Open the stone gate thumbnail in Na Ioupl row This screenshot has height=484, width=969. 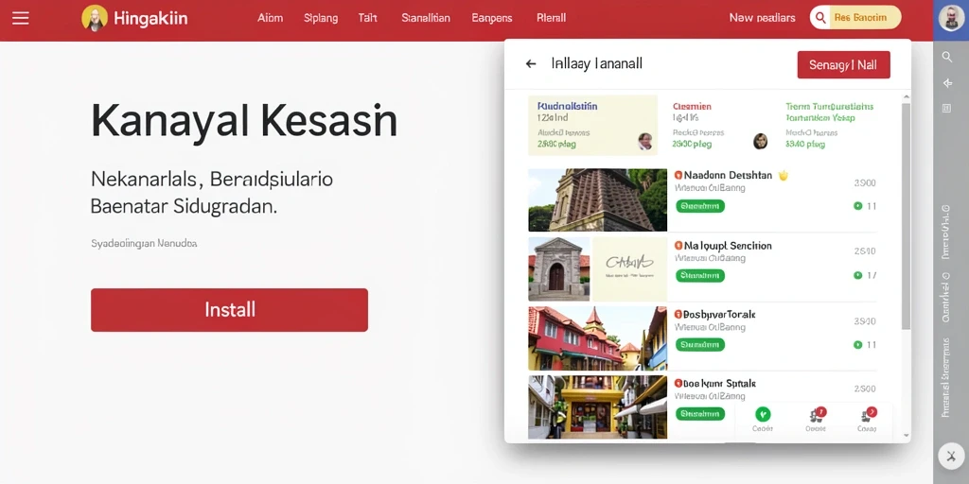click(558, 269)
